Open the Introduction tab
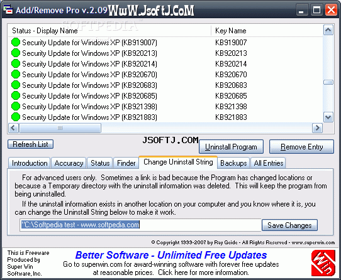341x280 pixels. point(30,163)
